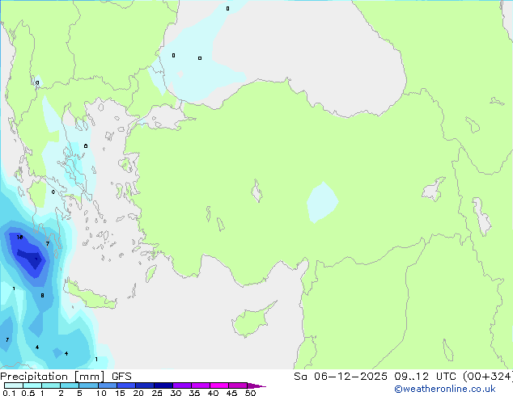Click the 35 to 40 mm legend swatch
This screenshot has width=513, height=396.
coord(201,385)
